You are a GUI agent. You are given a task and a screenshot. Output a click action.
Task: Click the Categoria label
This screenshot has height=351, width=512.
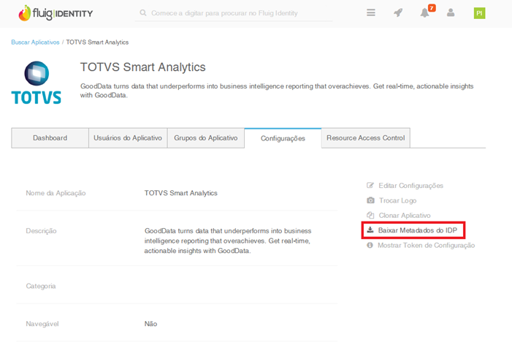41,286
